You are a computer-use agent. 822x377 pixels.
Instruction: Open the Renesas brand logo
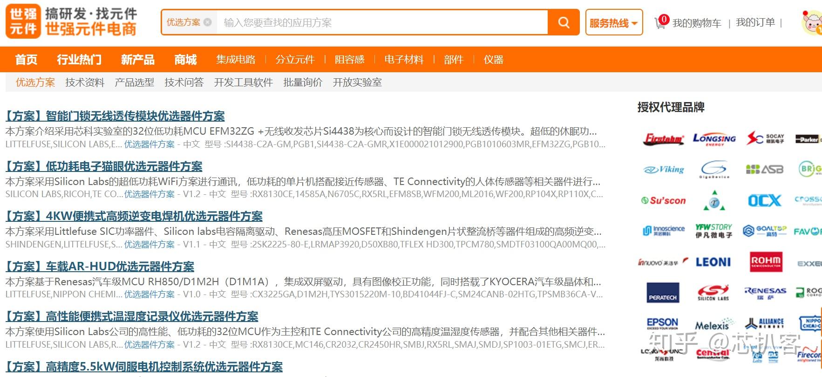[x=765, y=293]
